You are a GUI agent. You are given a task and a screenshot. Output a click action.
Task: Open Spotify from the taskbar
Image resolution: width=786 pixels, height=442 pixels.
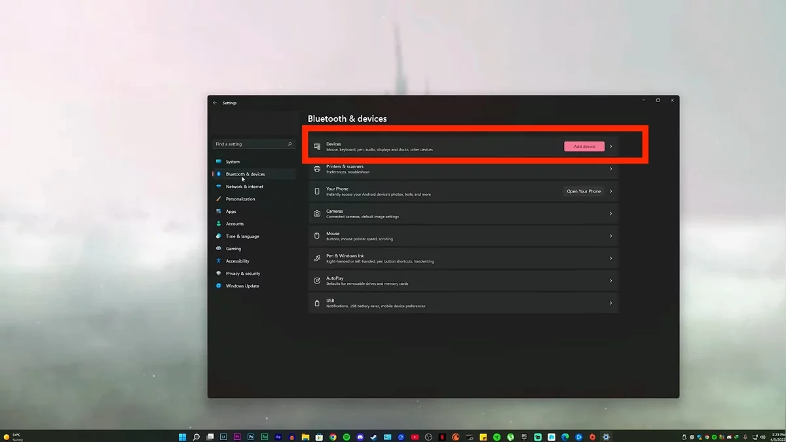pos(346,437)
